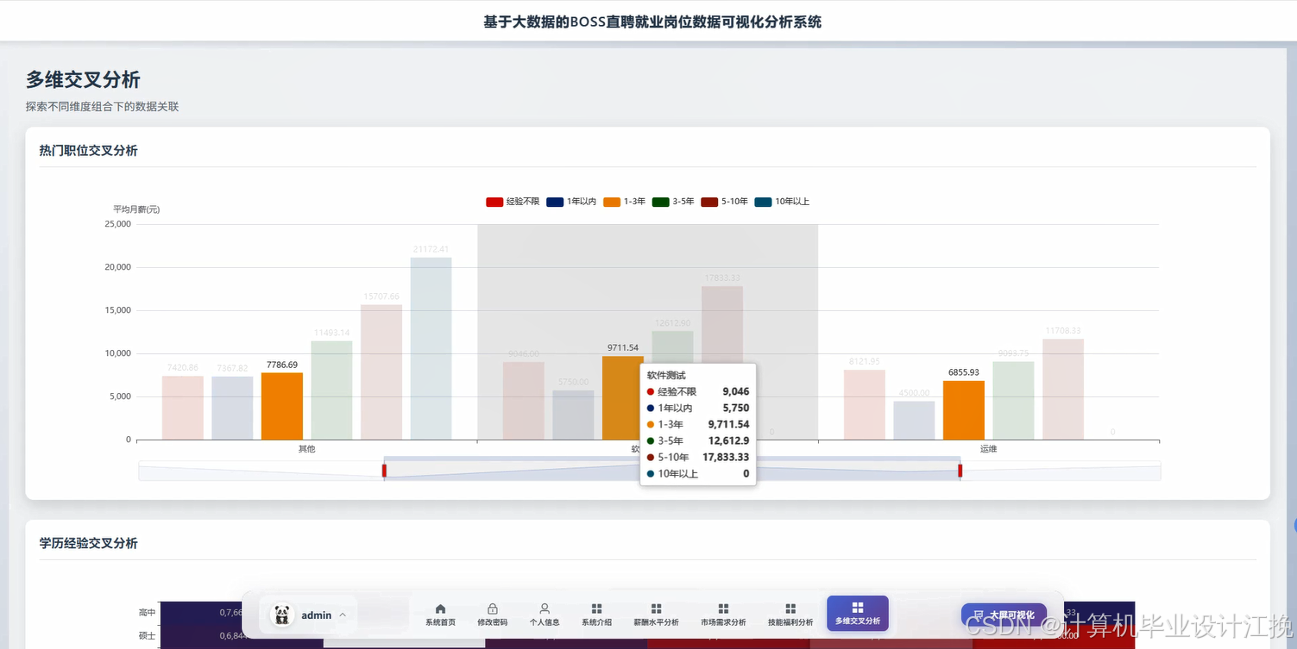Click 8121.95 bar in 运维

(865, 404)
